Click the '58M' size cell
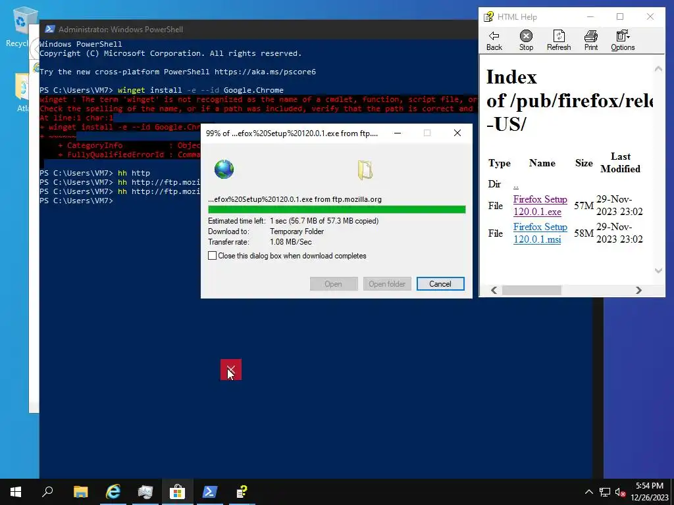Screen dimensions: 674x505 click(584, 233)
